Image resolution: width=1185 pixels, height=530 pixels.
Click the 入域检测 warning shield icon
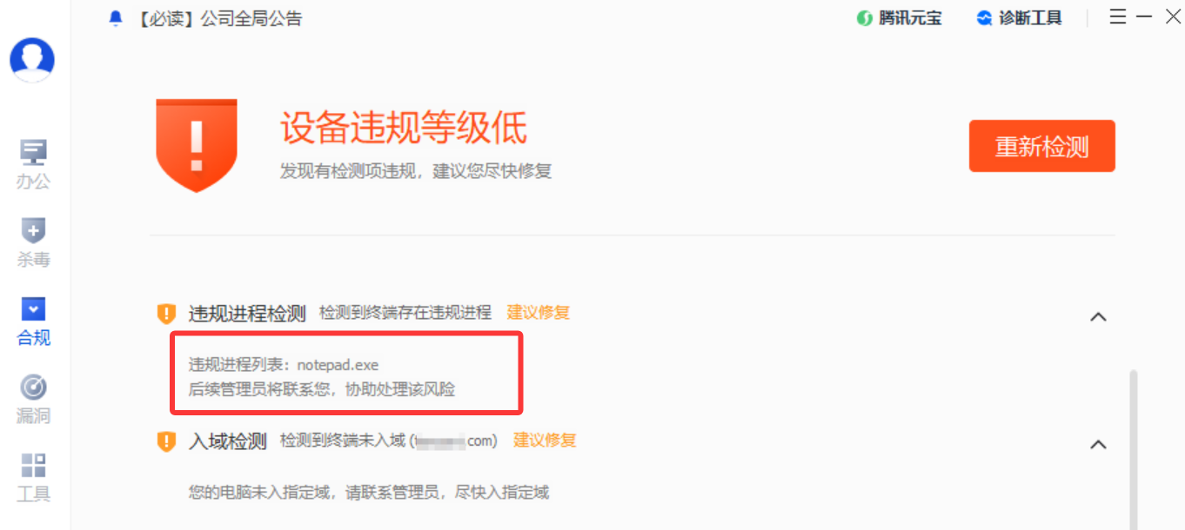(166, 441)
